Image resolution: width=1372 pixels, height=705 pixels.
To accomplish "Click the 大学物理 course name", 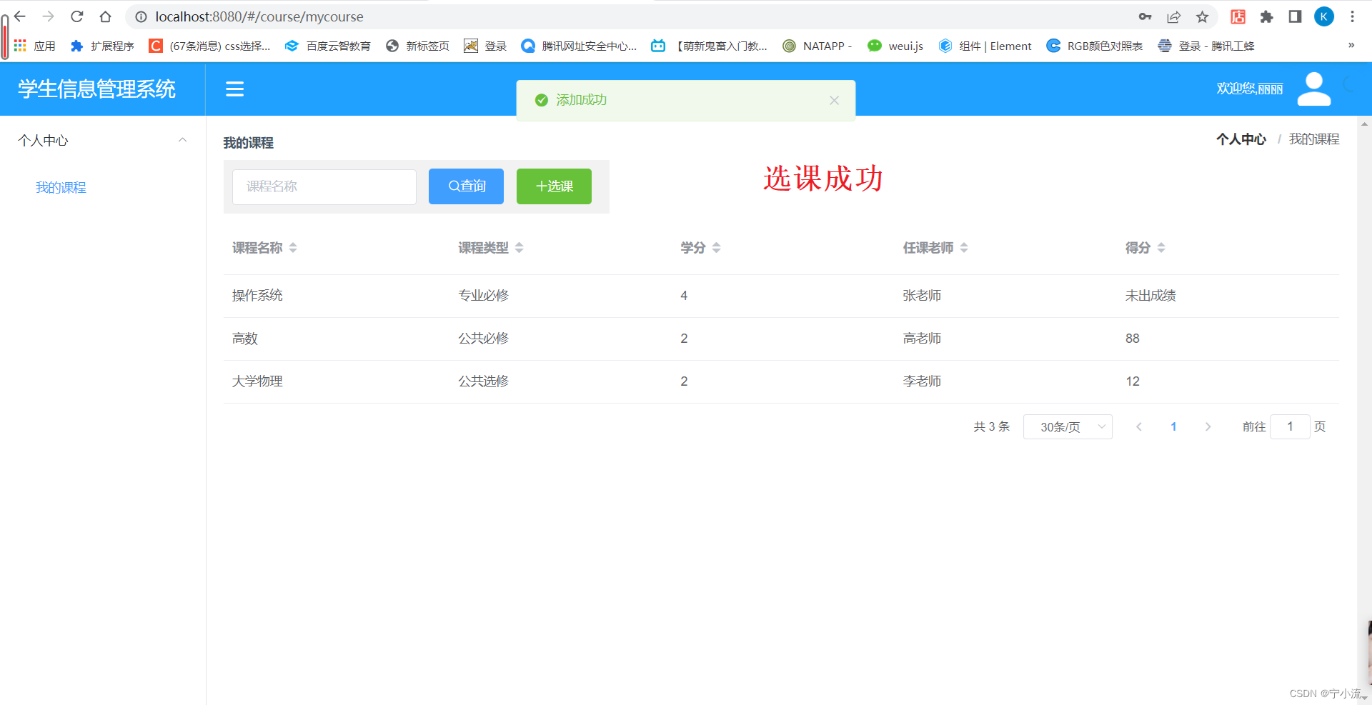I will click(257, 381).
